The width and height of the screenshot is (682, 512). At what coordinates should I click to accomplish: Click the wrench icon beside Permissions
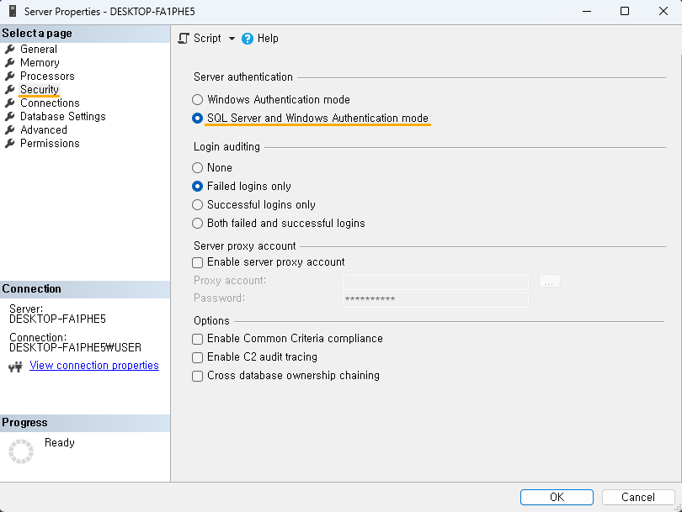pyautogui.click(x=9, y=143)
